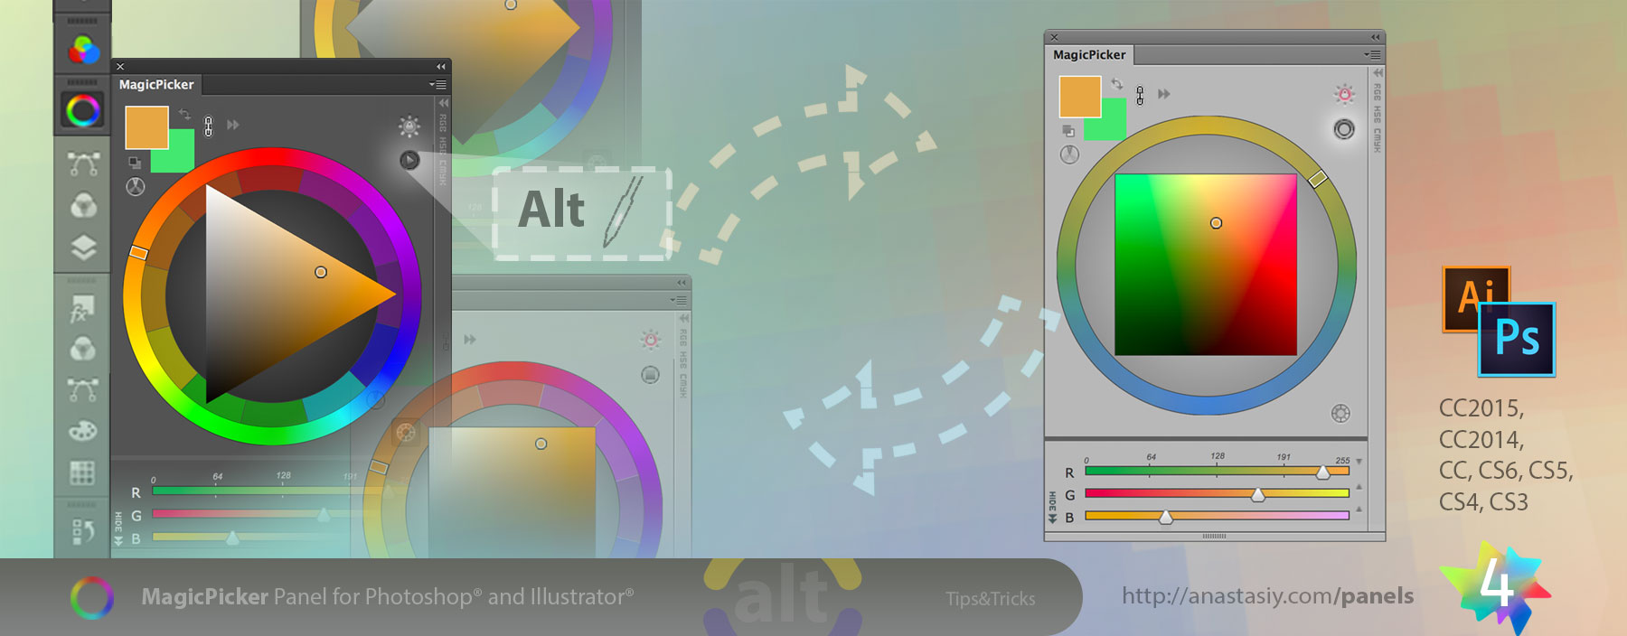
Task: Click G slider thumb in dark panel
Action: click(x=324, y=515)
